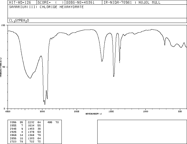Select the 2723 peak table row
This screenshot has height=144, width=187.
click(16, 142)
